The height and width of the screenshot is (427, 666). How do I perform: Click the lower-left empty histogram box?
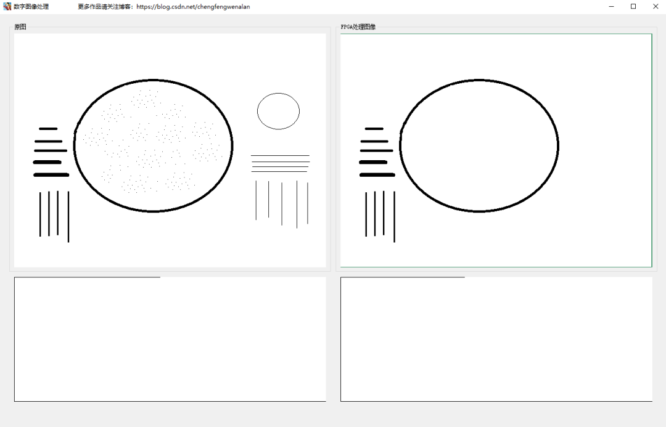point(170,339)
